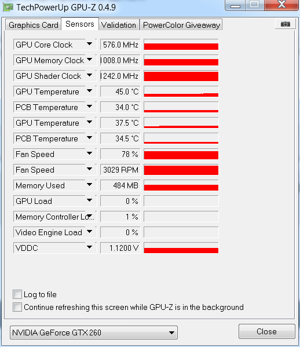The width and height of the screenshot is (300, 347).
Task: Click the Close button
Action: coord(267,331)
